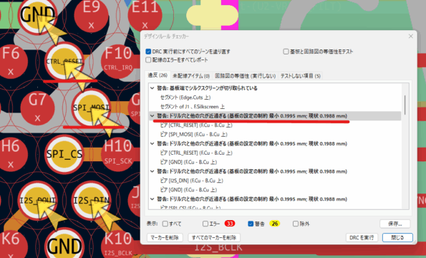Open the テストしない項目 (5) tab
The width and height of the screenshot is (426, 258).
point(300,76)
